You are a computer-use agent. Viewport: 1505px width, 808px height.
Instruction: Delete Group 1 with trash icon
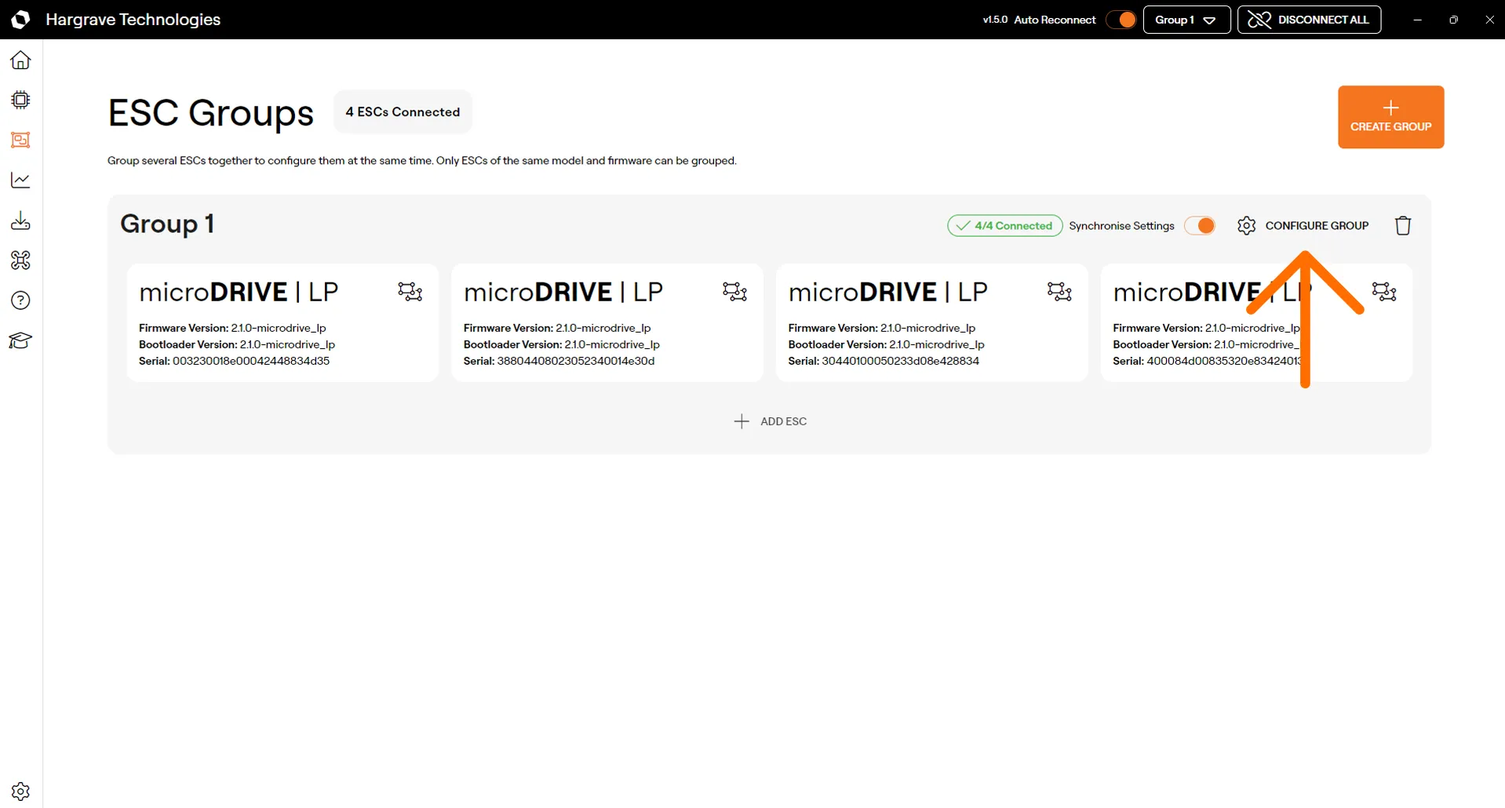pyautogui.click(x=1403, y=226)
